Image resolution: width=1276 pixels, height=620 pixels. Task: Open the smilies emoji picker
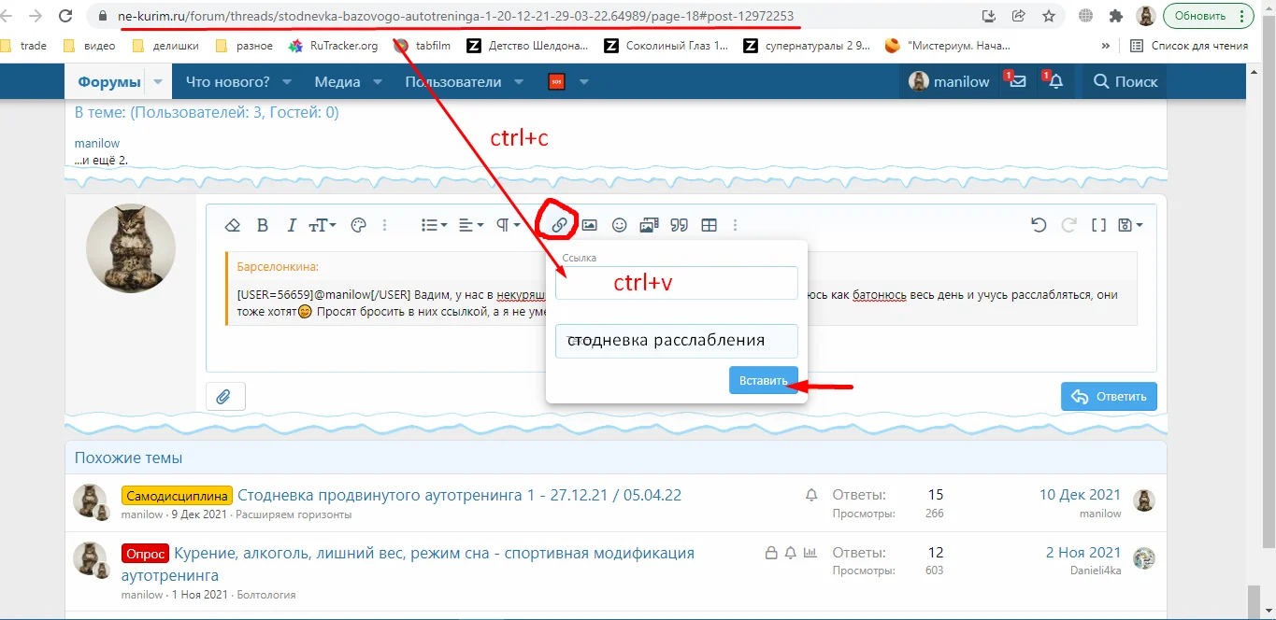click(619, 225)
